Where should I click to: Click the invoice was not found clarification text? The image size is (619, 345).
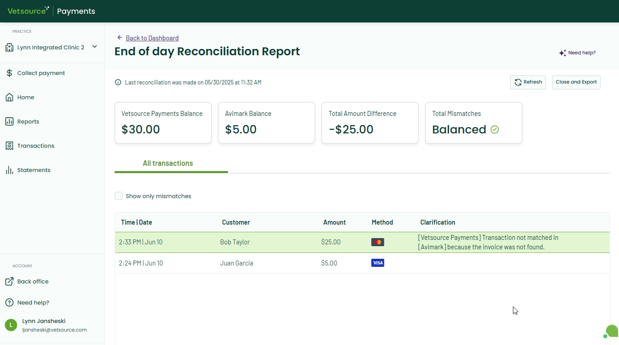(x=488, y=242)
